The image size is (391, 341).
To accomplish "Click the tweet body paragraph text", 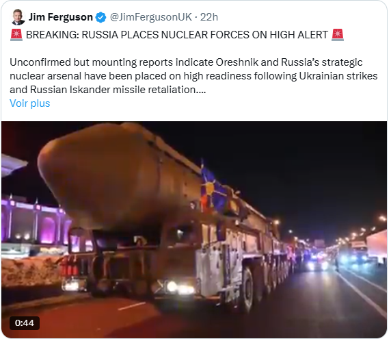I will point(193,76).
